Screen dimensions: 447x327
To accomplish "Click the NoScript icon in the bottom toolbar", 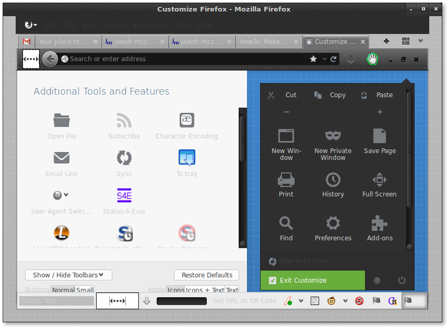I will (359, 301).
